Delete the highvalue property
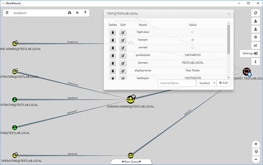 (x=113, y=33)
